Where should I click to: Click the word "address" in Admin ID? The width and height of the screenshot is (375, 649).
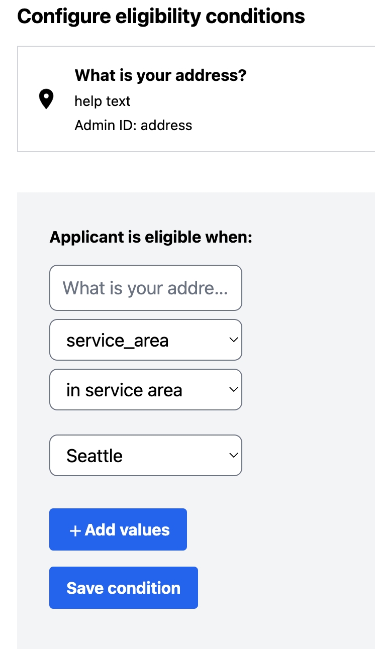(x=166, y=125)
